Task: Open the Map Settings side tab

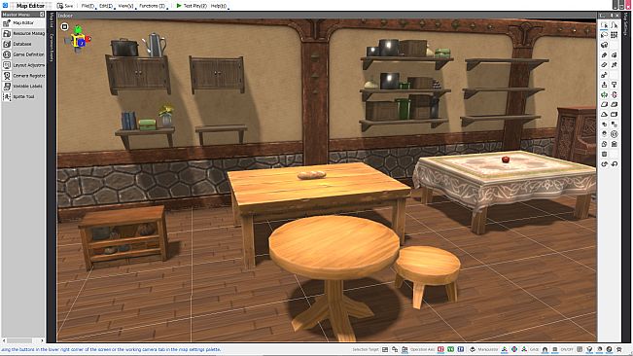Action: point(626,23)
